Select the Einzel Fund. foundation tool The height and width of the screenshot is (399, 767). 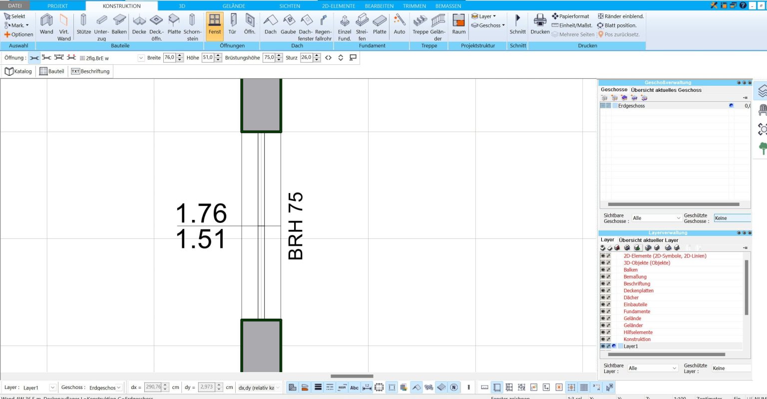[x=345, y=27]
